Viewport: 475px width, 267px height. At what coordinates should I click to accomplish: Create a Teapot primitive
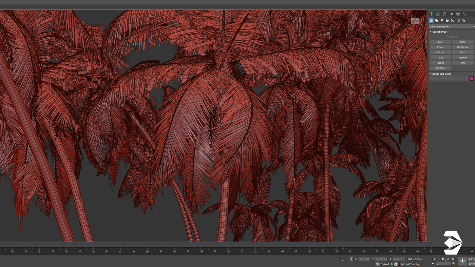tap(440, 63)
